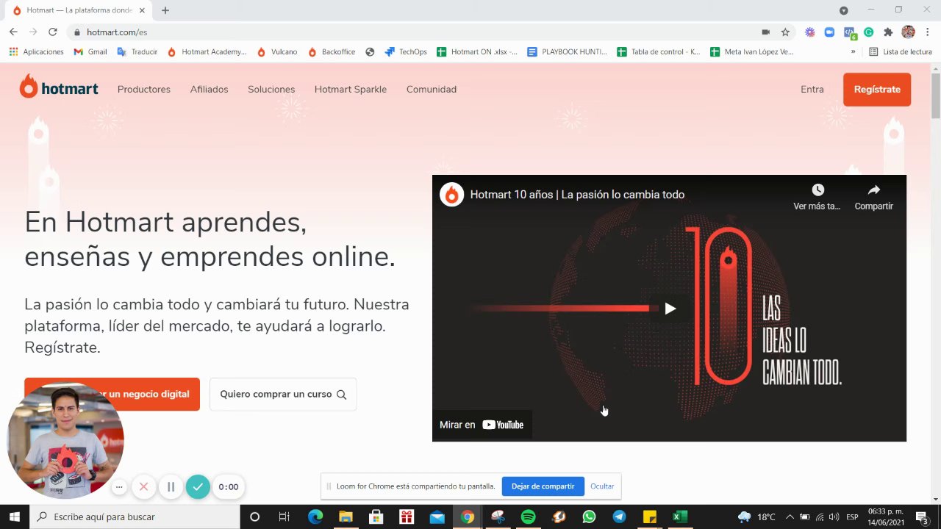
Task: Open the TechOps bookmark
Action: (406, 52)
